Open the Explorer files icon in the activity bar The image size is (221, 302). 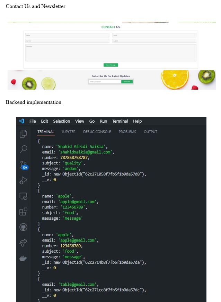click(x=23, y=133)
